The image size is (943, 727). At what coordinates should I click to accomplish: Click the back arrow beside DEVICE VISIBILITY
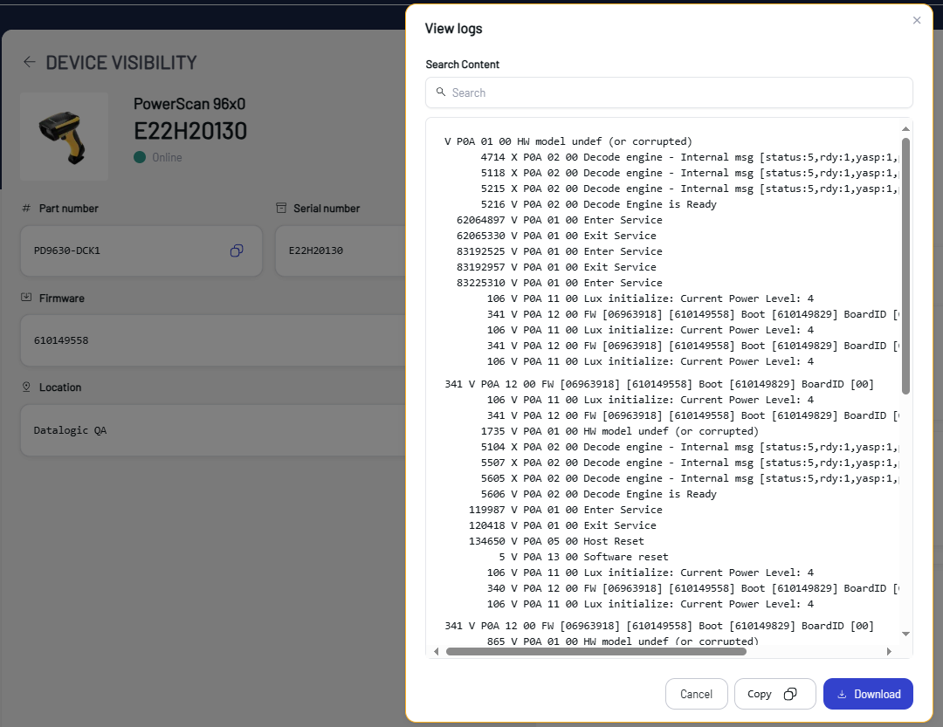point(30,62)
